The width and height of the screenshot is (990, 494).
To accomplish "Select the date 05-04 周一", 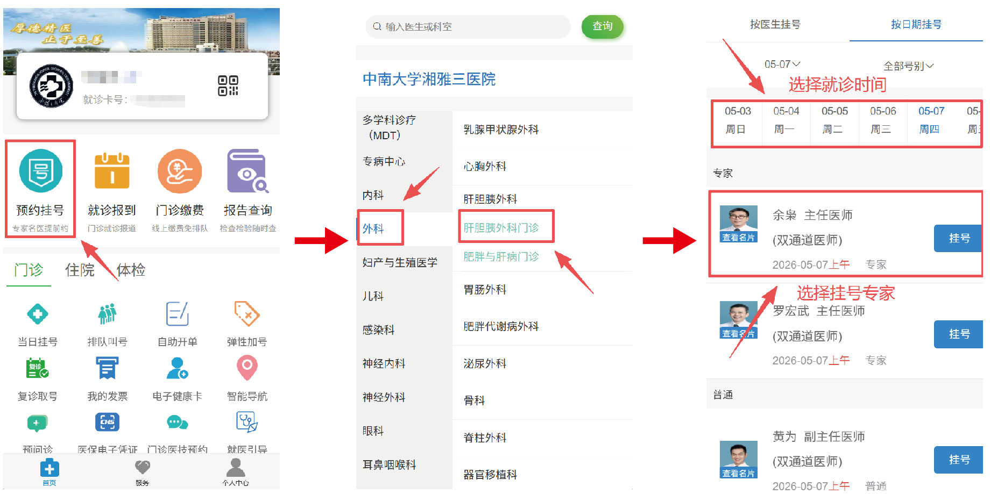I will tap(786, 120).
